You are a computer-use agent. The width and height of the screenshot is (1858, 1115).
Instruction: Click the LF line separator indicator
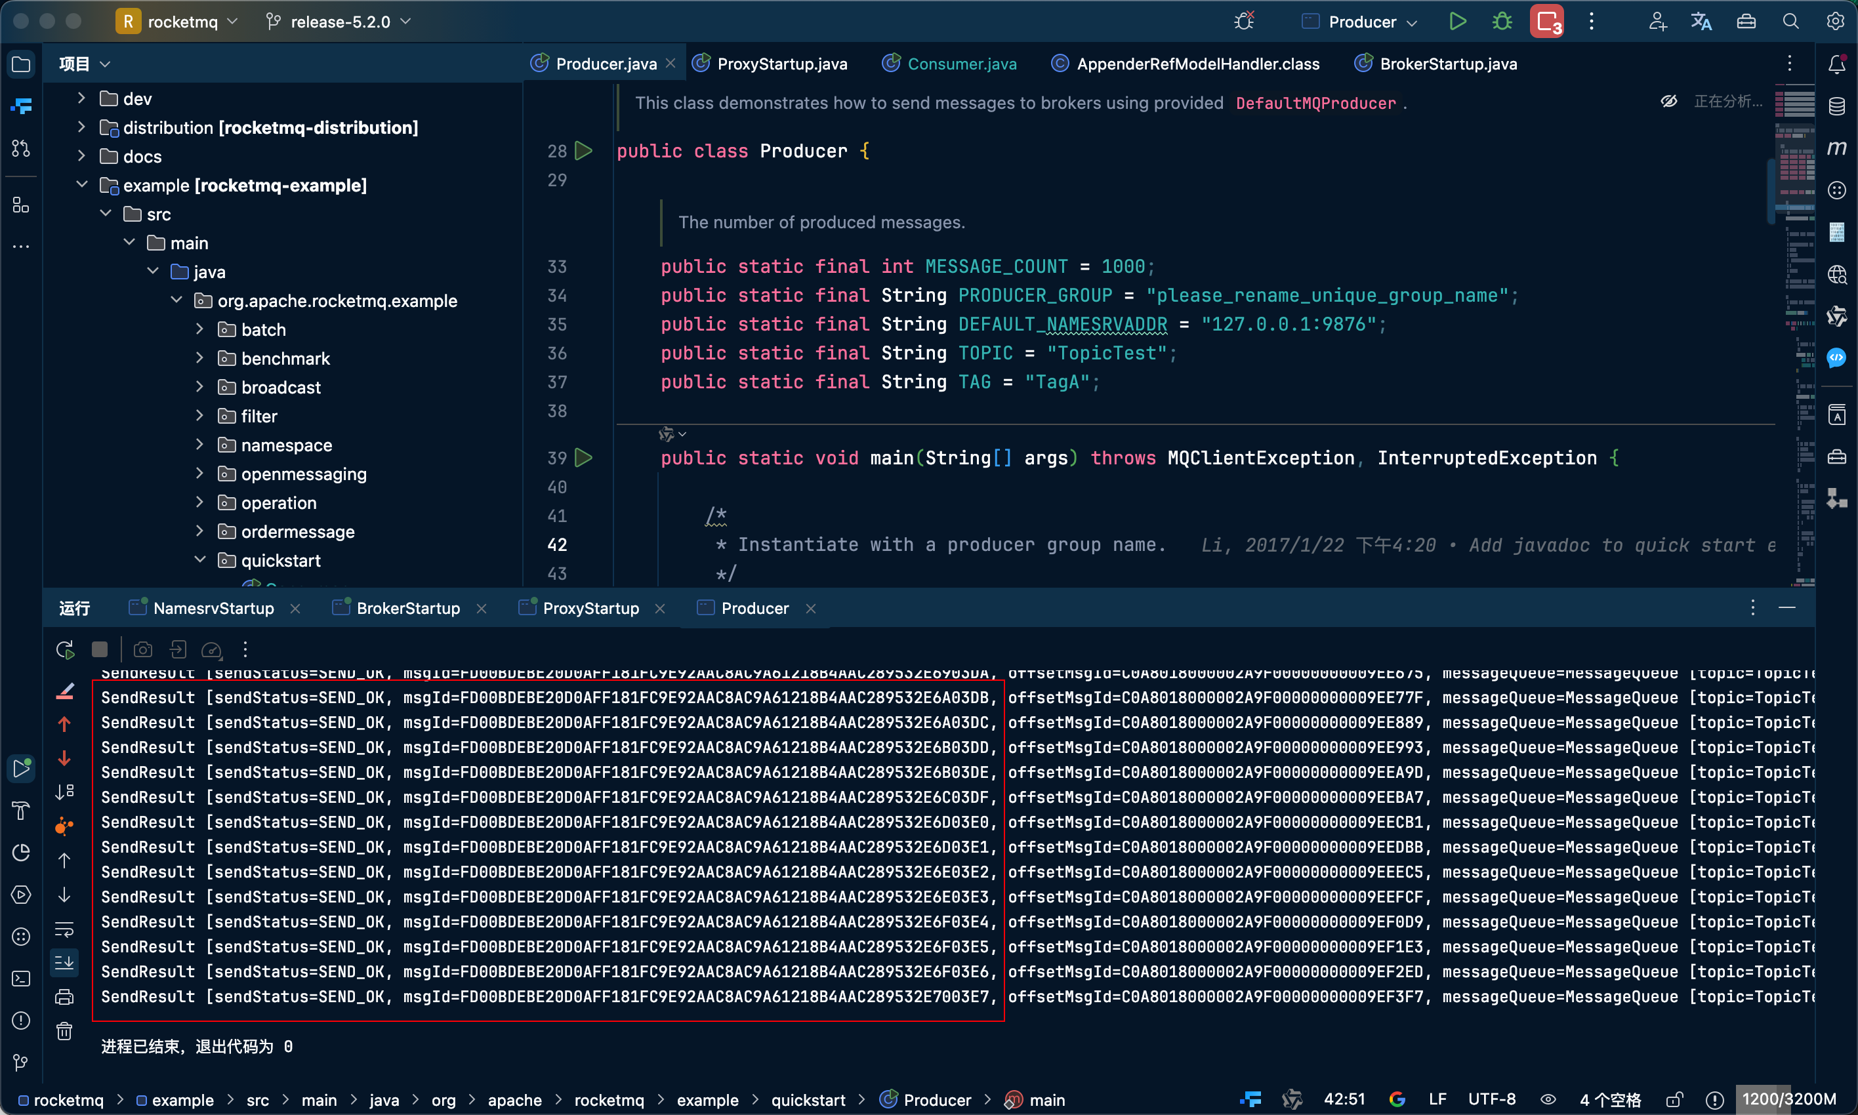[x=1437, y=1100]
